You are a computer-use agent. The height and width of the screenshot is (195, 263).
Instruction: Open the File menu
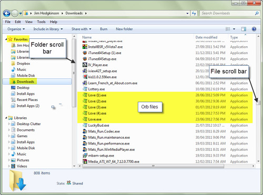tap(8, 22)
